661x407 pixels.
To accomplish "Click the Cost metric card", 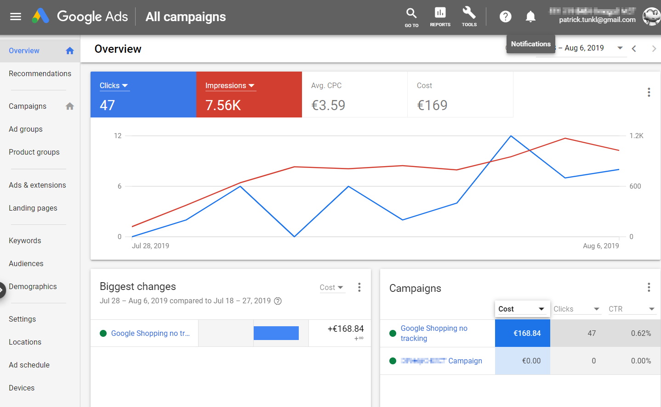I will tap(460, 95).
